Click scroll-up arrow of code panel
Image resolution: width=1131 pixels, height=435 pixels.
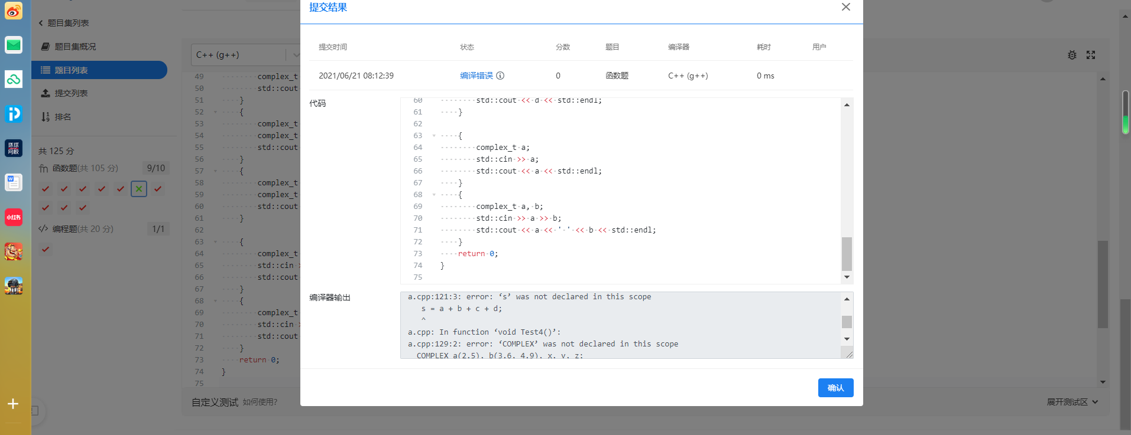tap(847, 104)
